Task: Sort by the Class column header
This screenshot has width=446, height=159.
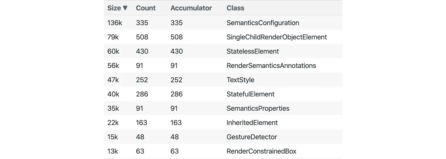Action: (235, 8)
